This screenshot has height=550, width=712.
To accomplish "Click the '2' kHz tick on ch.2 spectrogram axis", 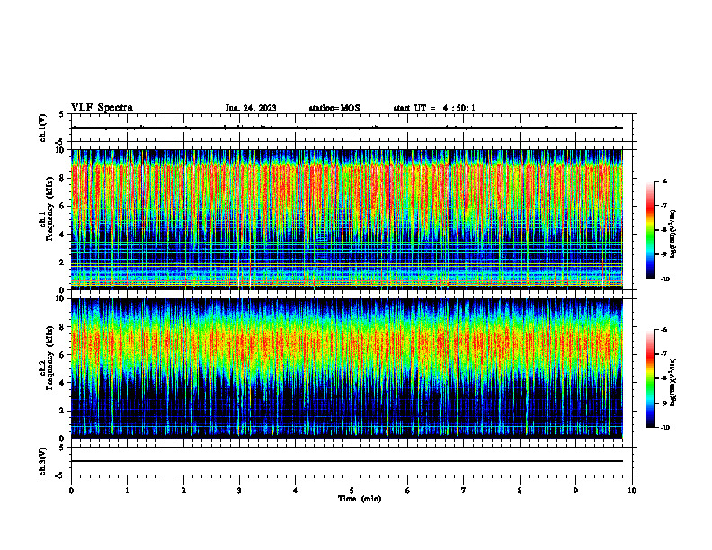I will (63, 411).
